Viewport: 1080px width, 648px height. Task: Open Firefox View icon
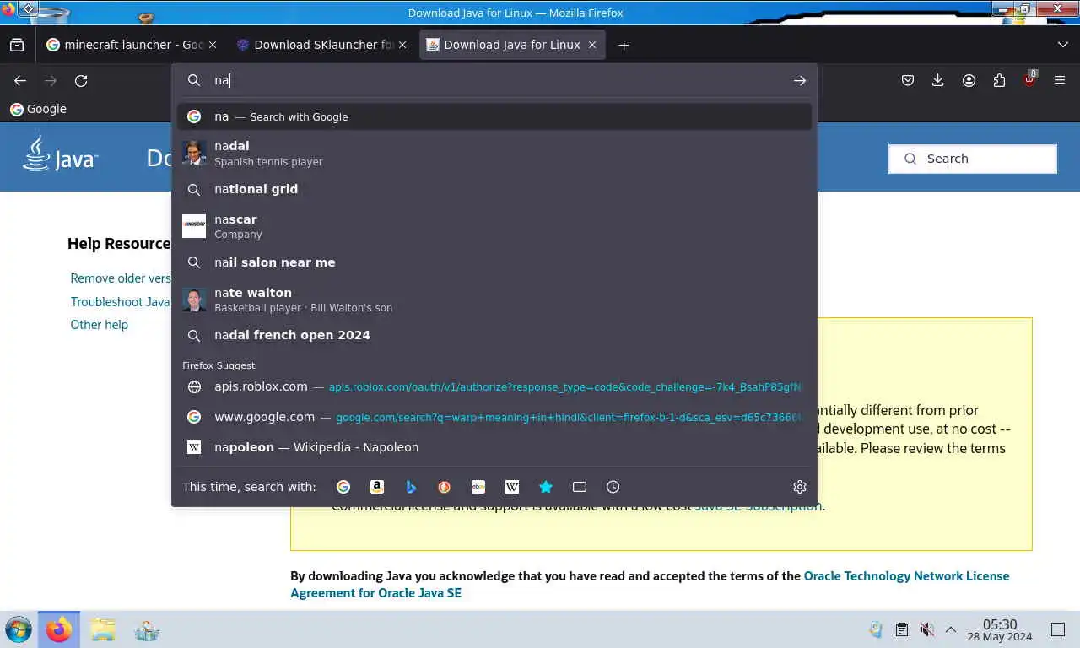[x=17, y=45]
